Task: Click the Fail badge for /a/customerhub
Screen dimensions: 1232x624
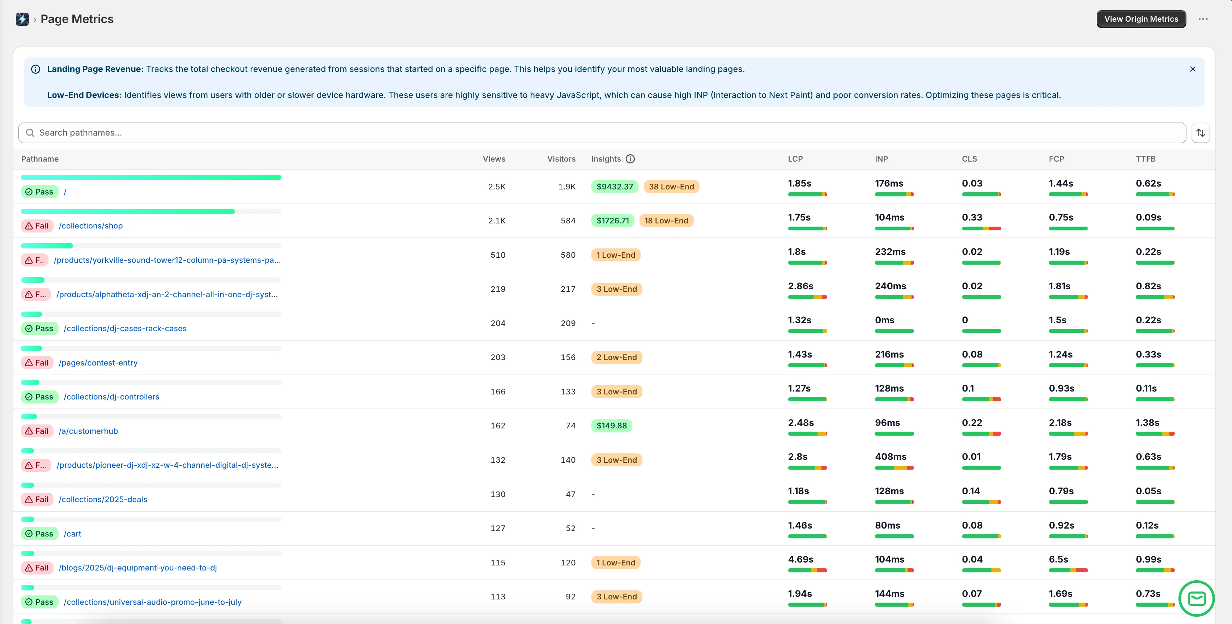Action: pos(37,431)
